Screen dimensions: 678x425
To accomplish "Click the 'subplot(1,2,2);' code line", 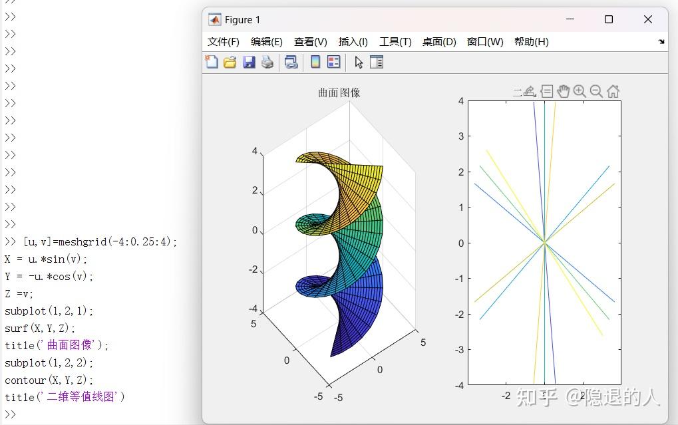I will 49,362.
